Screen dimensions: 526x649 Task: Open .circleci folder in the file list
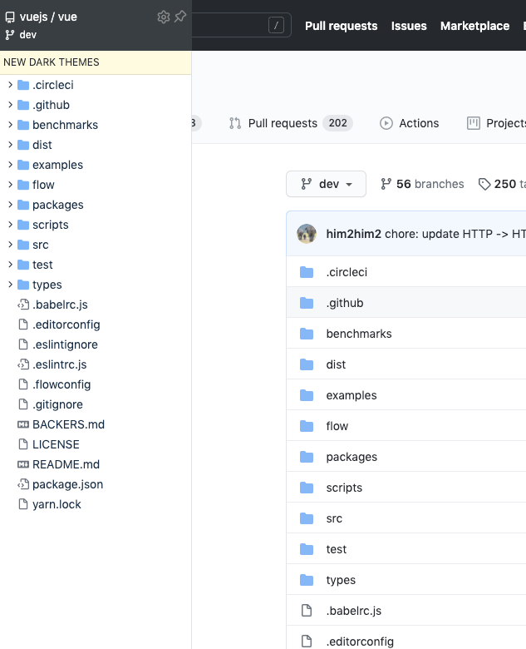click(347, 272)
